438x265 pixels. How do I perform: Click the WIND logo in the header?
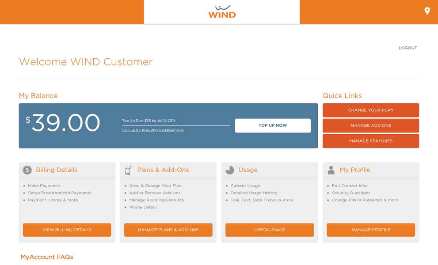point(222,12)
